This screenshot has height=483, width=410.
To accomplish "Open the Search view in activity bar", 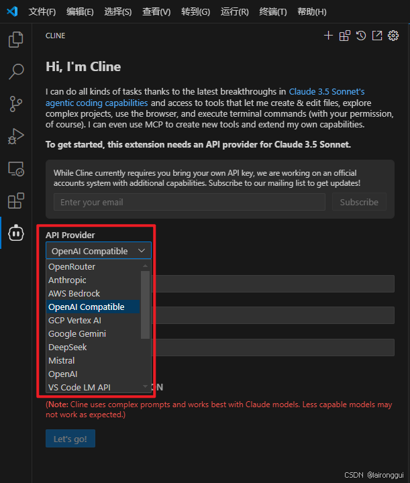I will point(15,72).
